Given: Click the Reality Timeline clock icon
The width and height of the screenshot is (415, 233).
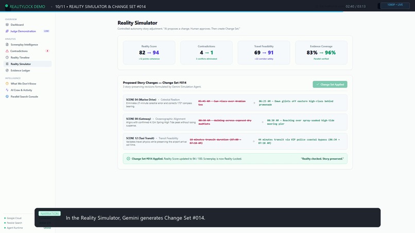Looking at the screenshot, I should [x=7, y=58].
